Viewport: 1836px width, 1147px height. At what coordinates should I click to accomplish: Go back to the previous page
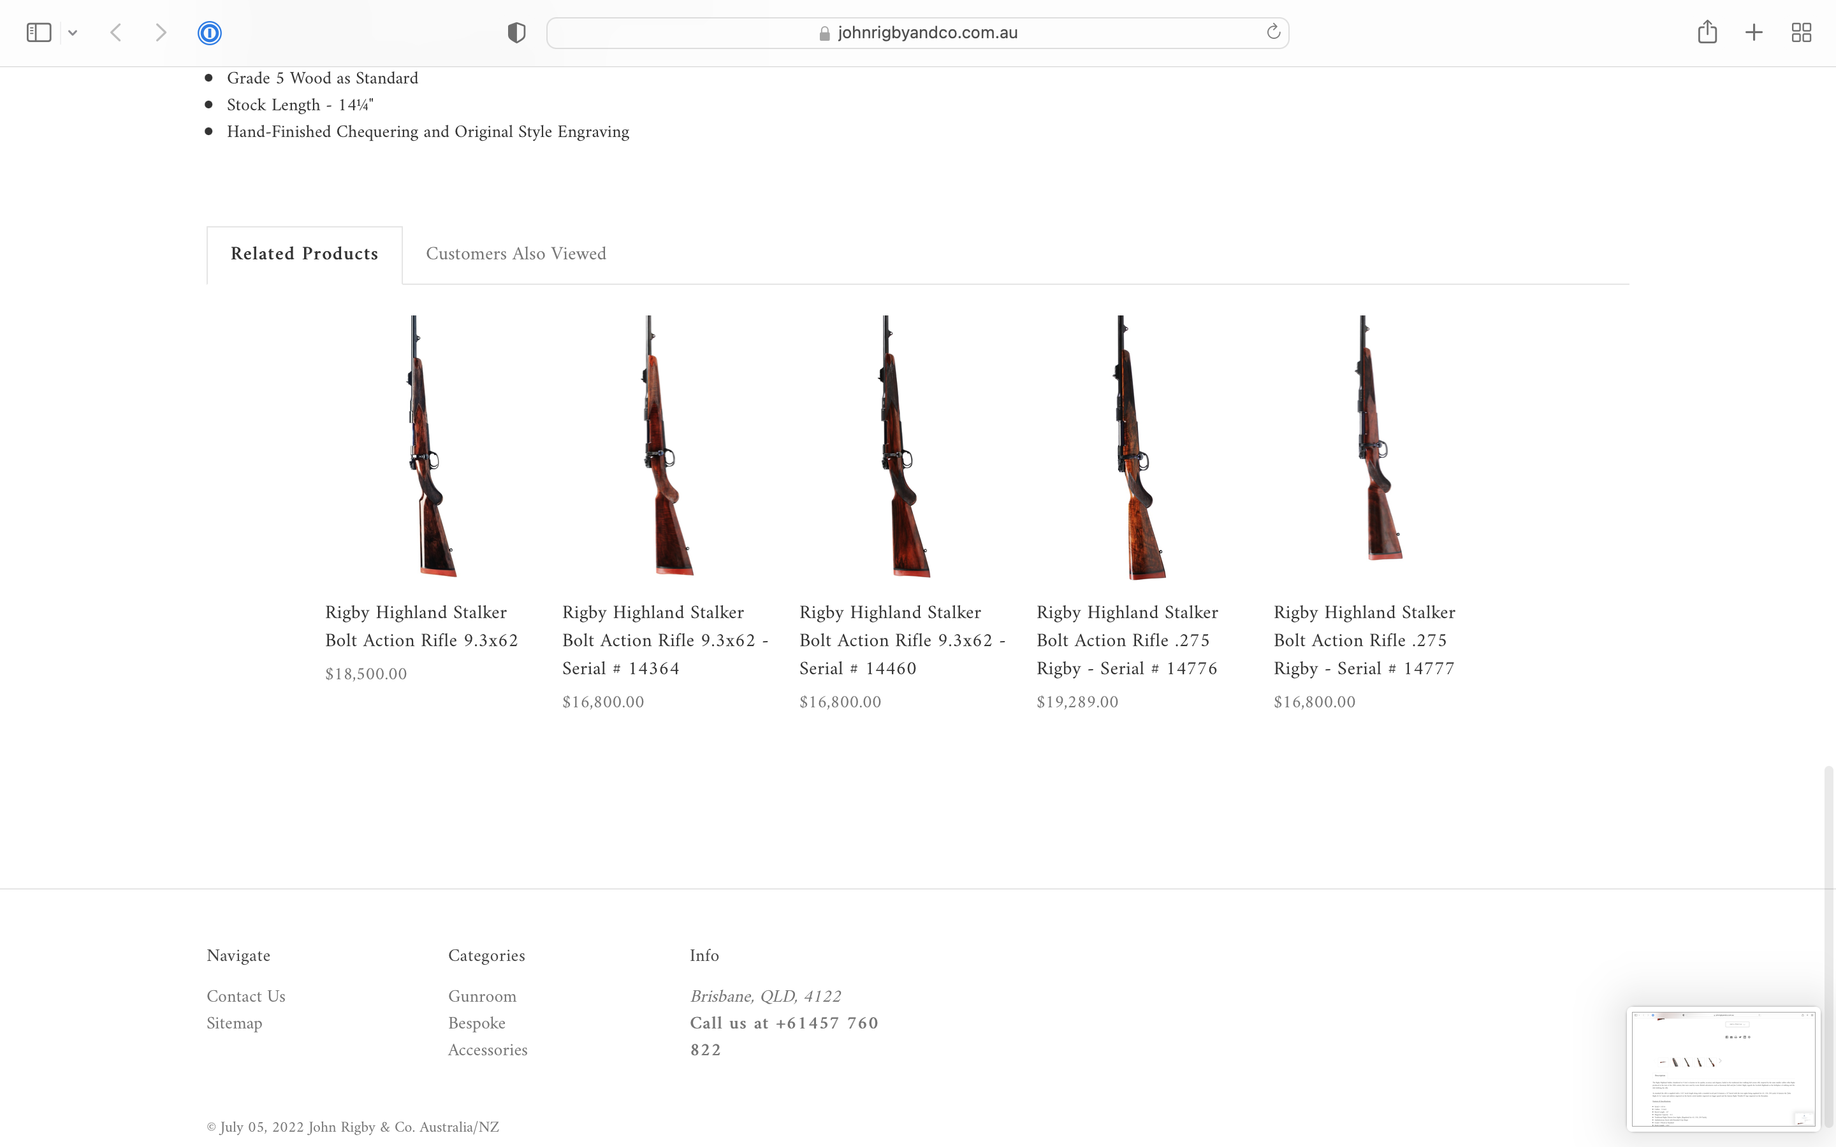(x=116, y=32)
